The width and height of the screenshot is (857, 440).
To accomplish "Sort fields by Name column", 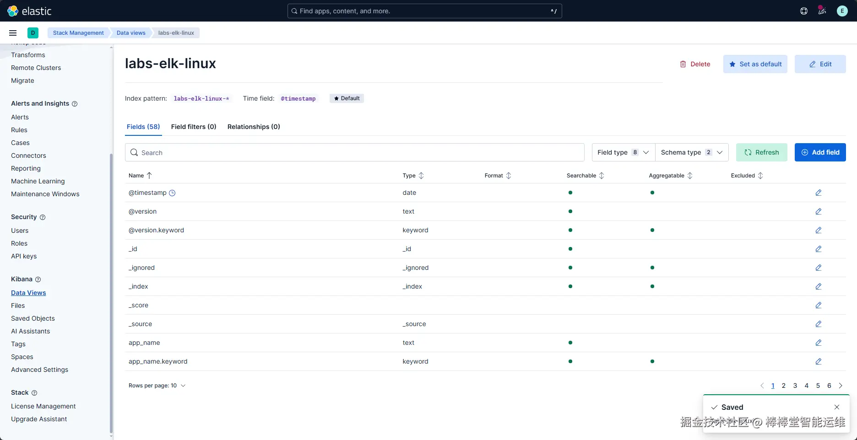I will (140, 176).
